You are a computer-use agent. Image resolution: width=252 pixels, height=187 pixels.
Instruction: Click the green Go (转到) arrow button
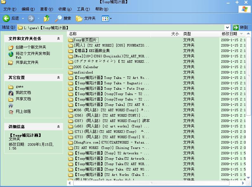[236, 28]
